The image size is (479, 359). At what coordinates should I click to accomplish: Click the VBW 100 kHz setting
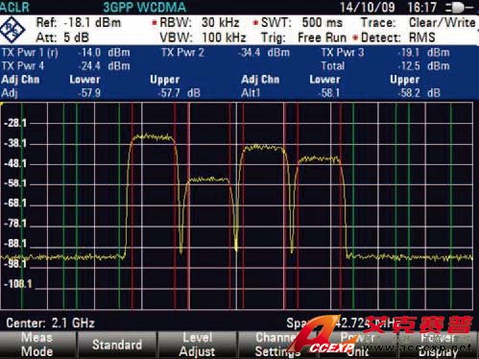click(x=203, y=37)
